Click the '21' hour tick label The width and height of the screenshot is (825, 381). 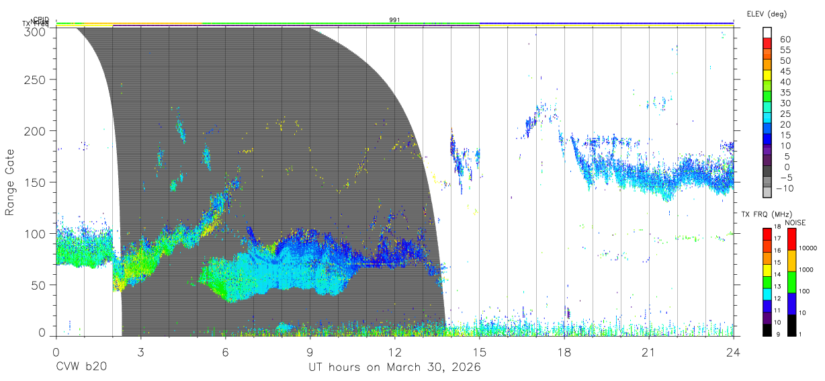tap(648, 352)
